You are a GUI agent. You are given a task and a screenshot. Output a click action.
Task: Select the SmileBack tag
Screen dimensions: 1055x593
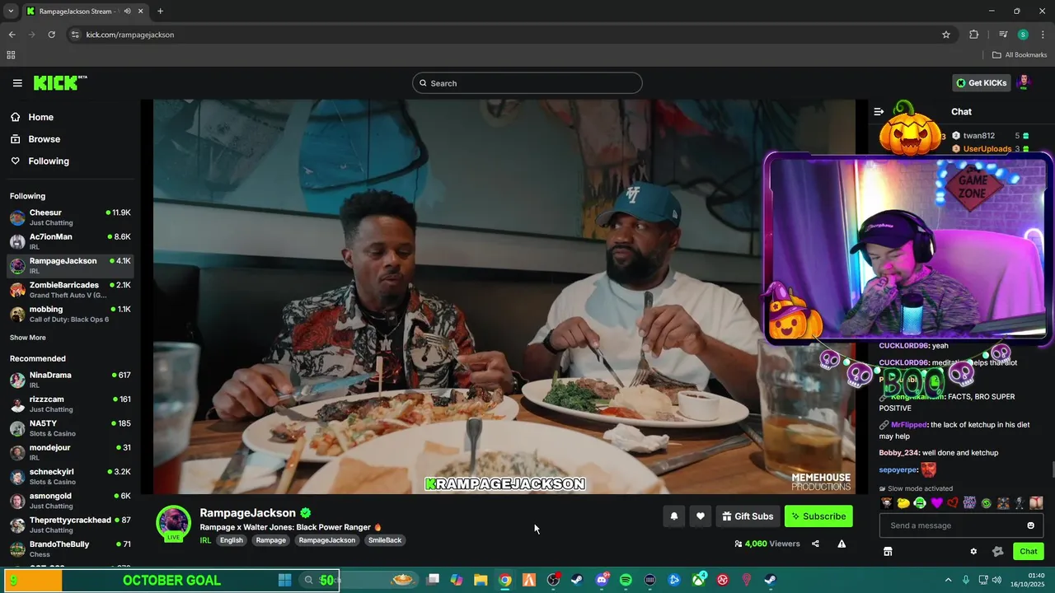coord(385,540)
